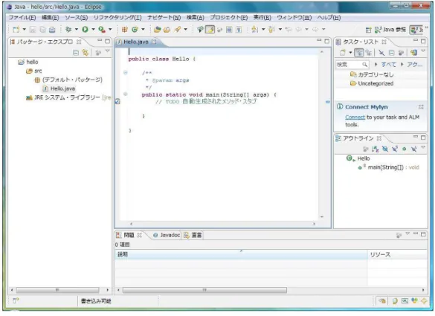Toggle Hide Static Members in Outline

(x=395, y=149)
